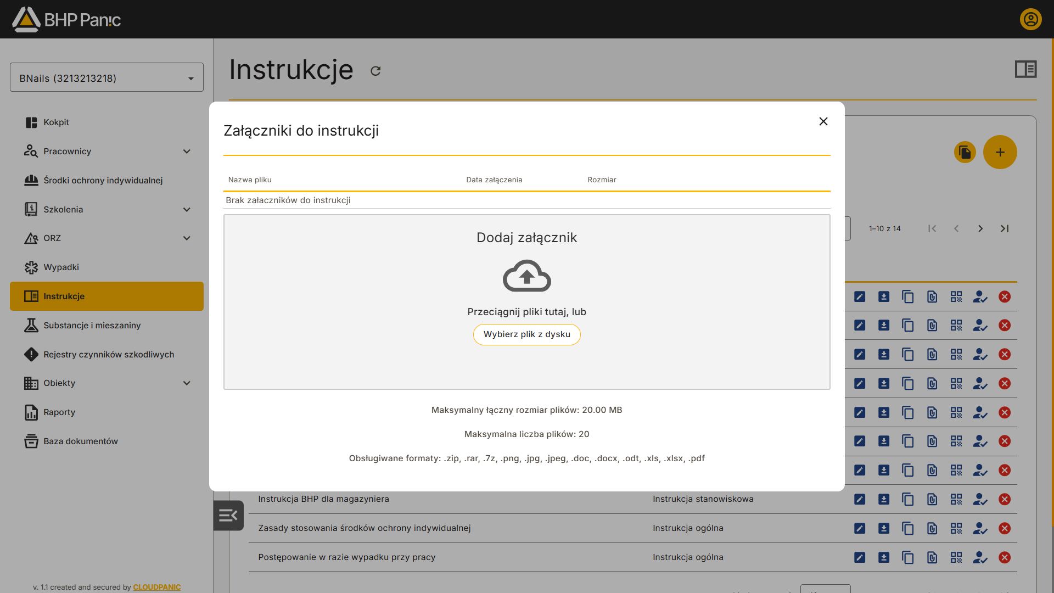This screenshot has height=593, width=1054.
Task: Click the cloud upload icon
Action: (527, 276)
